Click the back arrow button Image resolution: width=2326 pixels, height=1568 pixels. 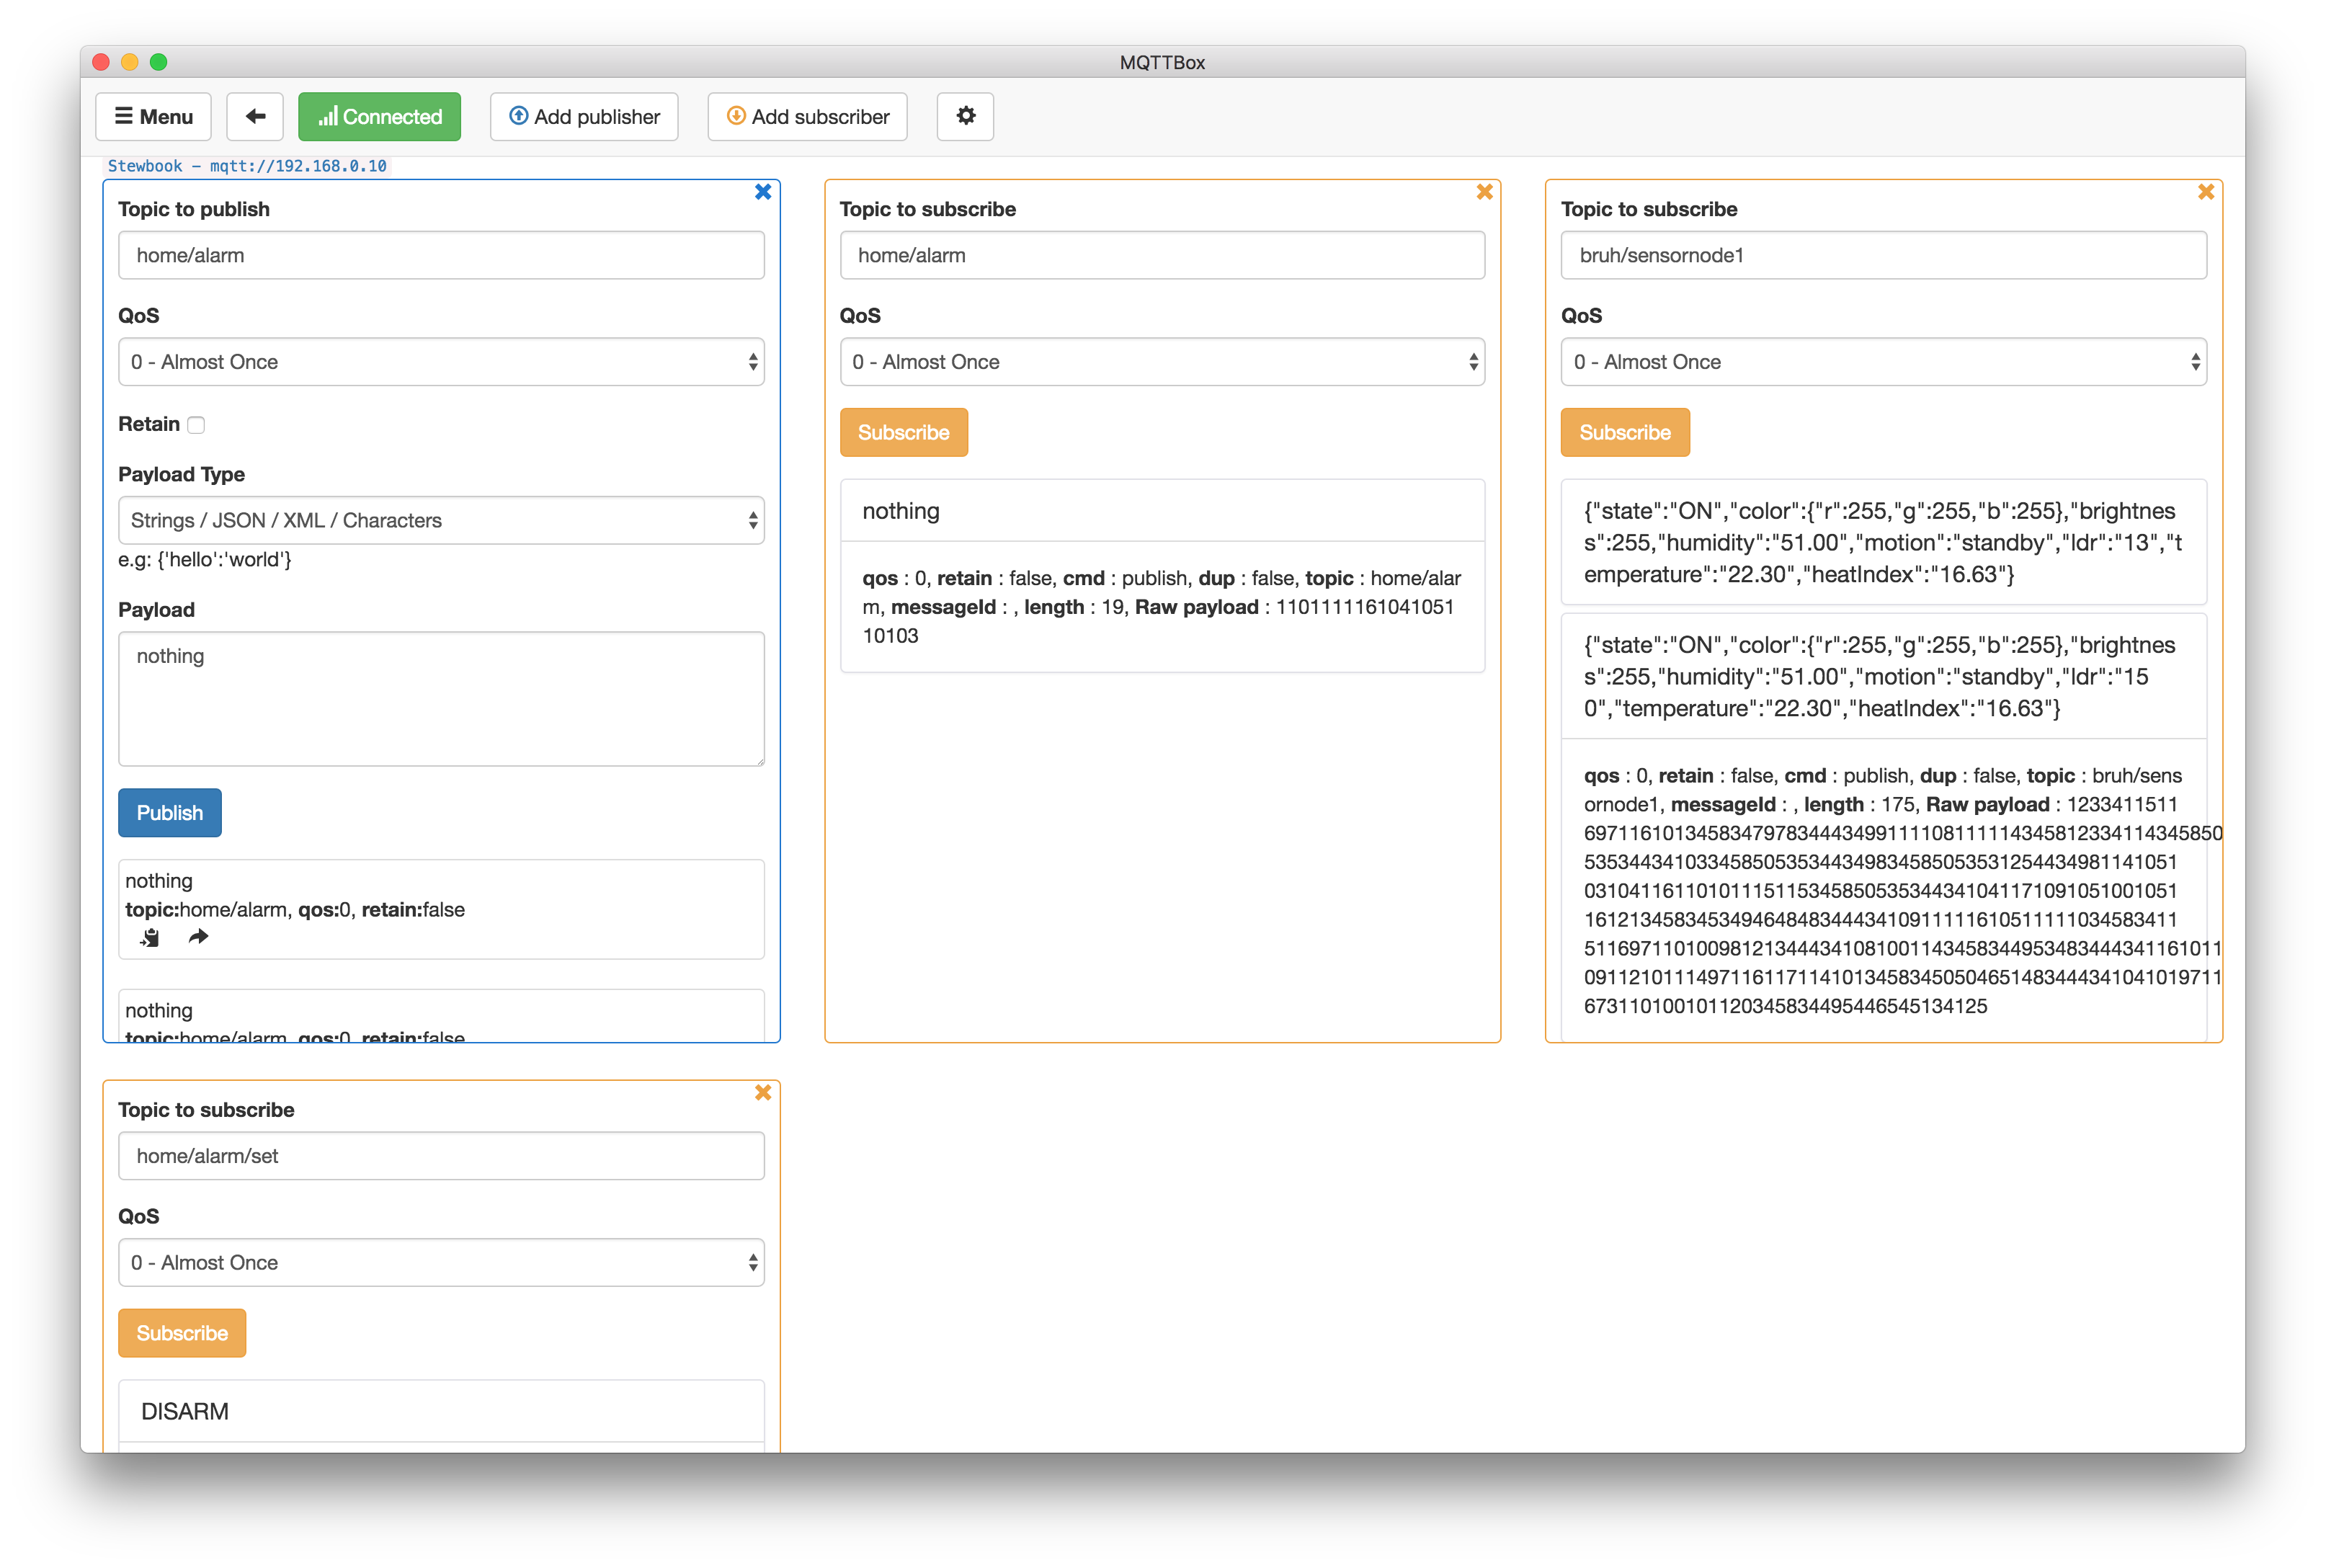point(255,116)
